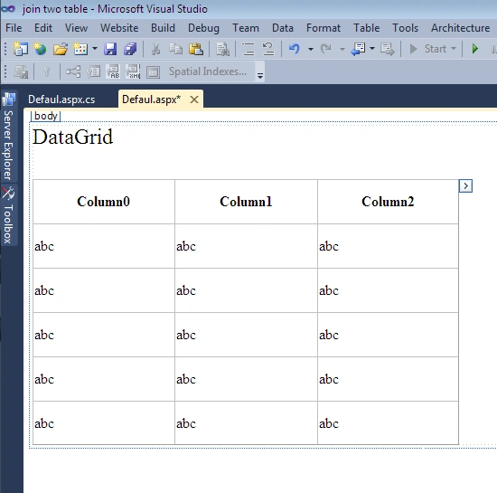Select the Column1 header cell
Image resolution: width=497 pixels, height=493 pixels.
tap(246, 202)
